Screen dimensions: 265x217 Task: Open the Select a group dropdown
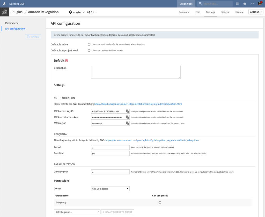[77, 212]
